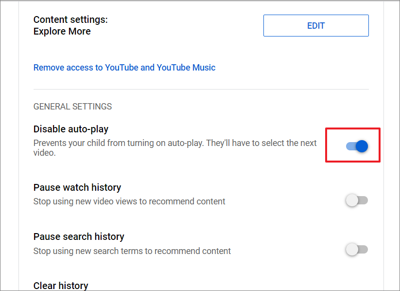Click the Content settings heading

pyautogui.click(x=70, y=19)
